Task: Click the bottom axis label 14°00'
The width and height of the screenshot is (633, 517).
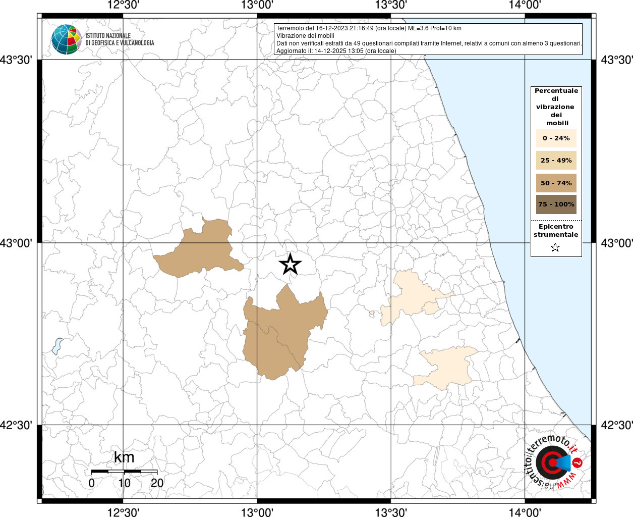Action: tap(525, 512)
